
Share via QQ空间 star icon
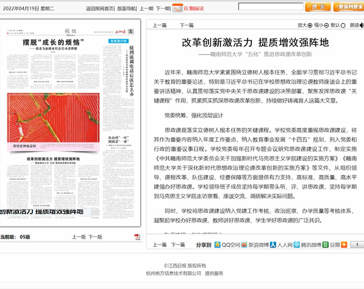[217, 245]
